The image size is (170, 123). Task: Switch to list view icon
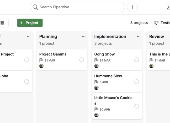(2, 23)
